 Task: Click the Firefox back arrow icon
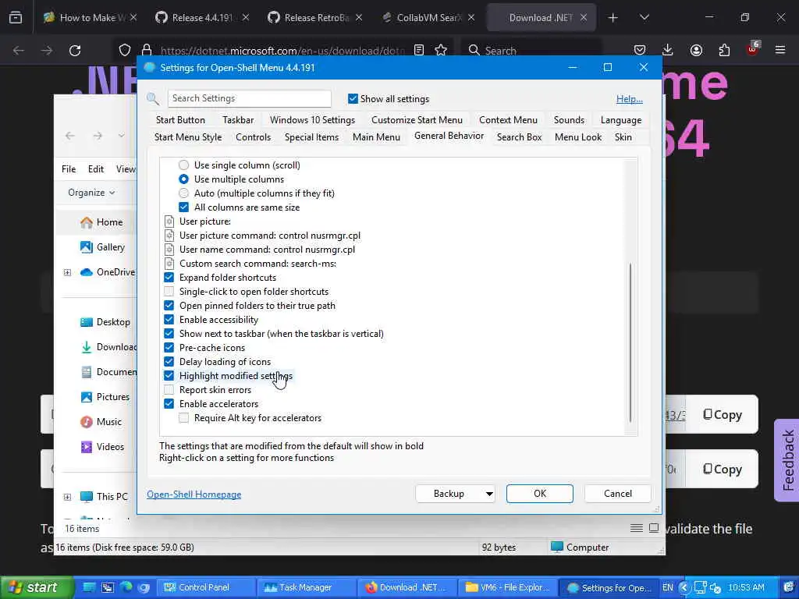(x=19, y=51)
